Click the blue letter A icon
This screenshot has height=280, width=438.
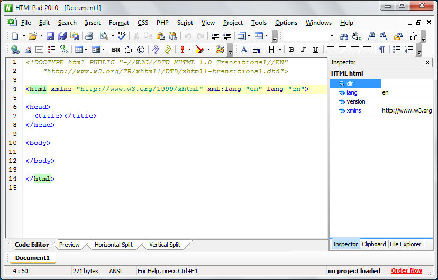coord(244,50)
